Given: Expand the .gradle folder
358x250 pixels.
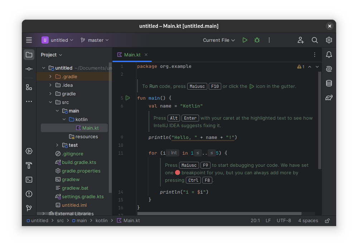Looking at the screenshot, I should 50,76.
